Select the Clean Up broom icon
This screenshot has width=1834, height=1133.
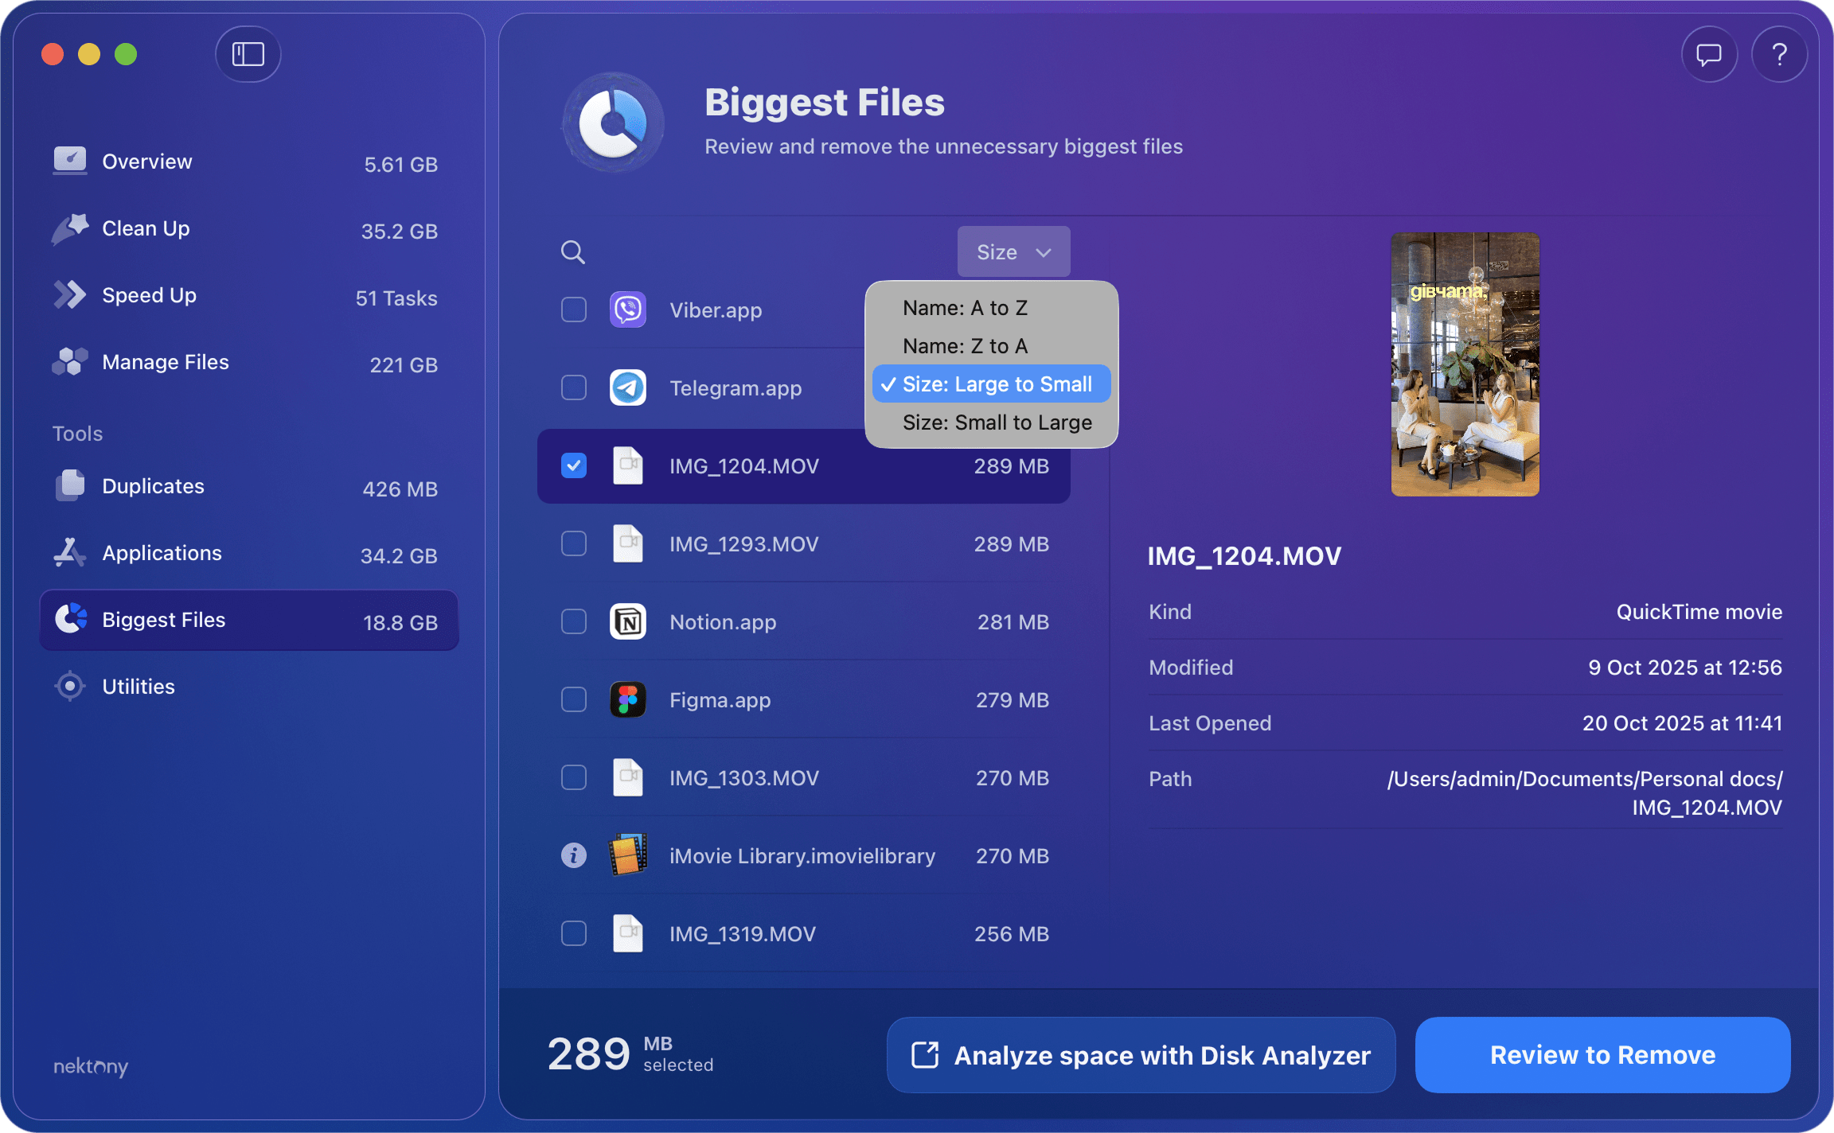[70, 228]
